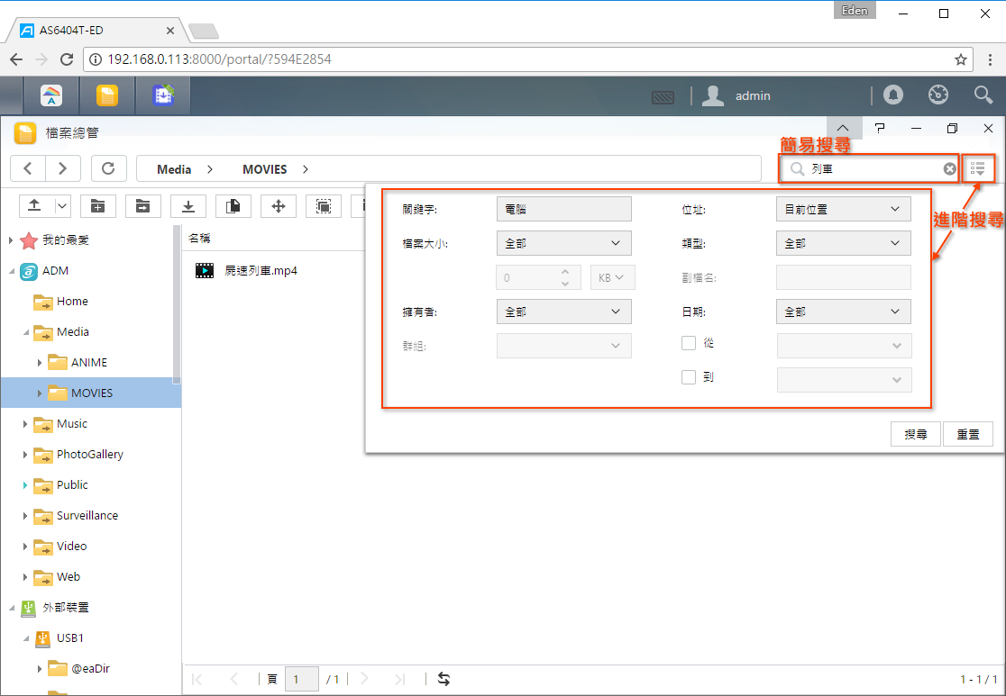Viewport: 1006px width, 696px height.
Task: Switch to the AS6404T-ED browser tab
Action: (x=96, y=30)
